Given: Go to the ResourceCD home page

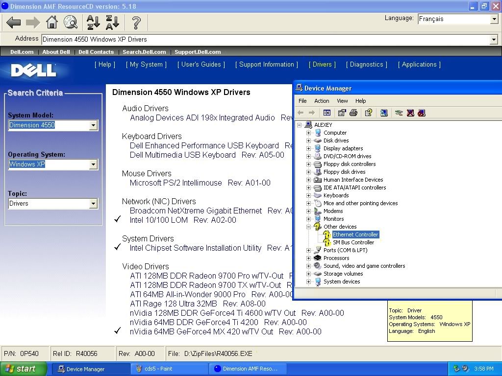Looking at the screenshot, I should (52, 22).
